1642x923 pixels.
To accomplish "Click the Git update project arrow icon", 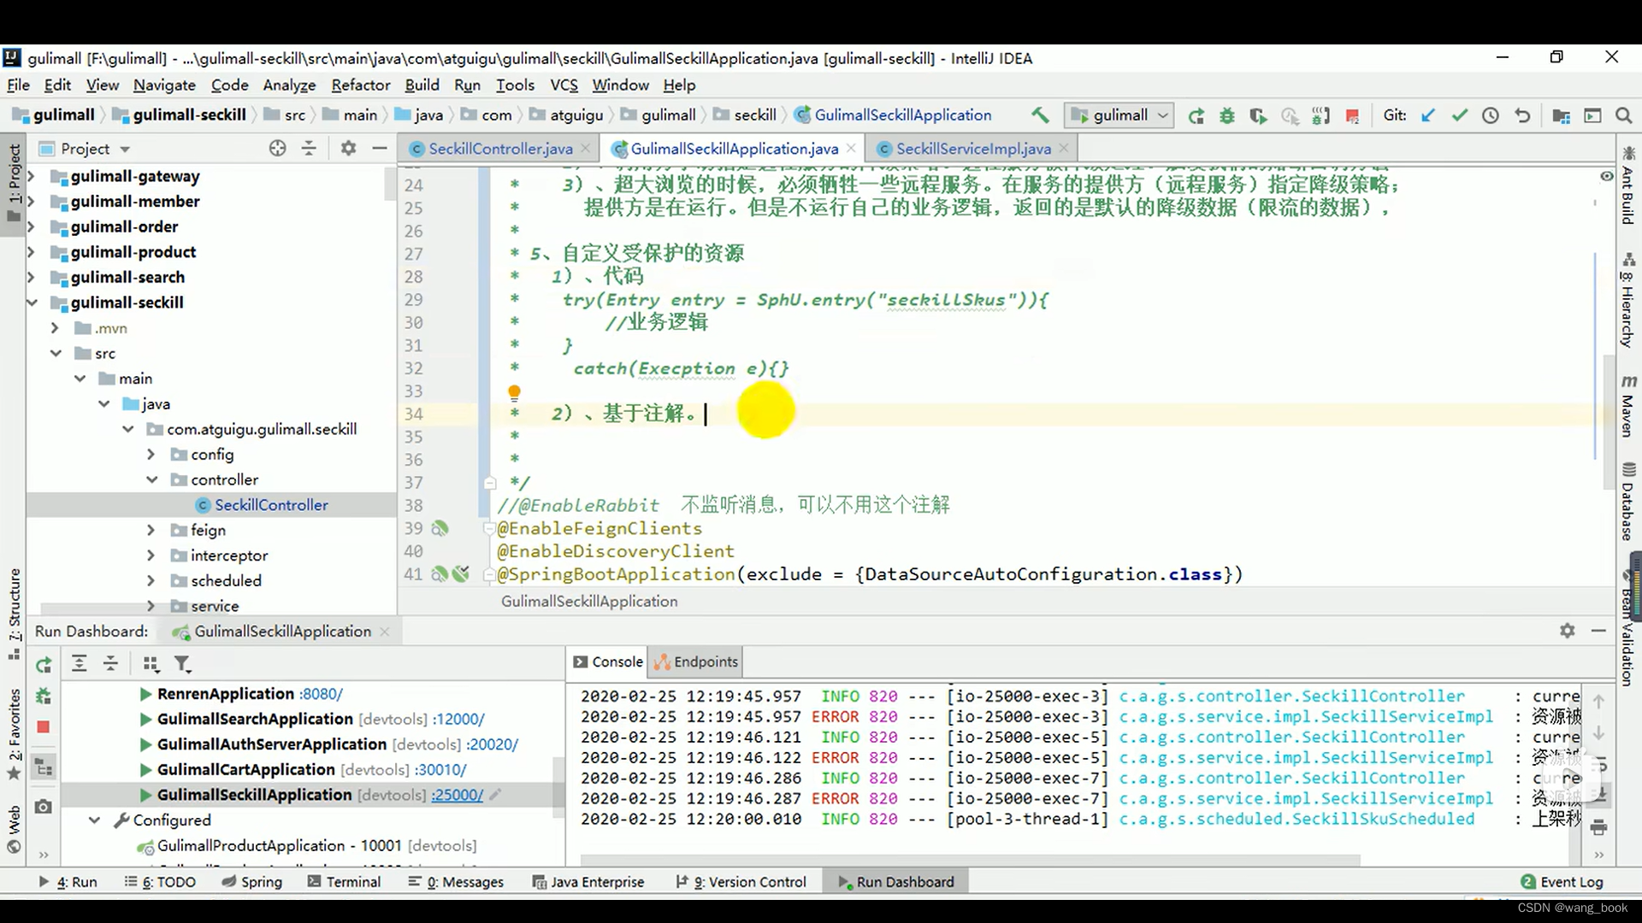I will coord(1428,115).
